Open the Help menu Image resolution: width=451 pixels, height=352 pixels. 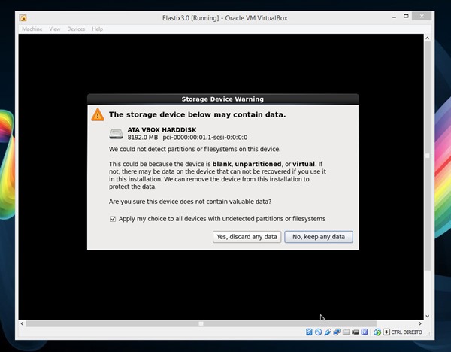(97, 29)
